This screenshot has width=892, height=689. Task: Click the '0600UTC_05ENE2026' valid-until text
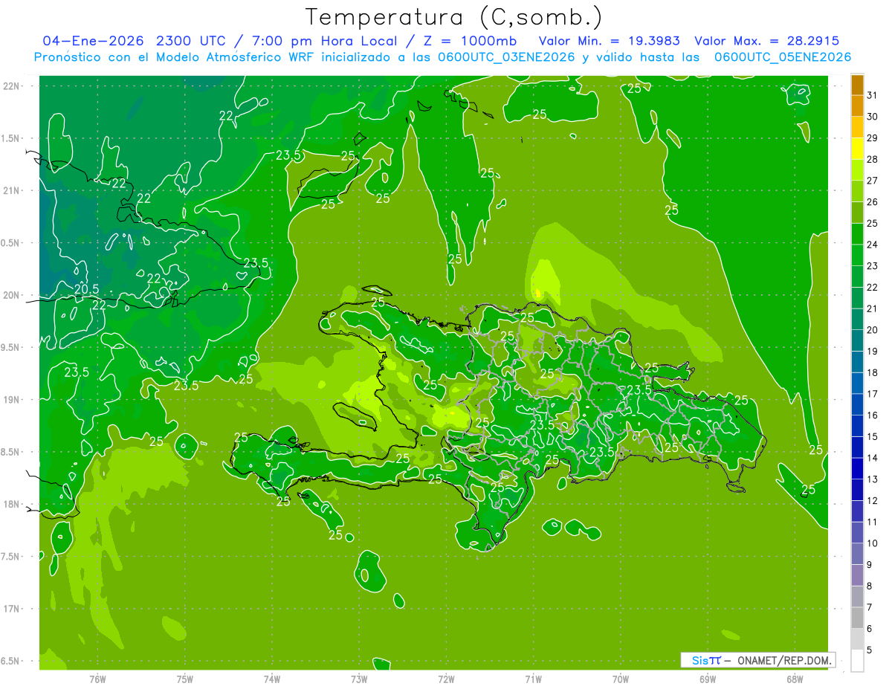pyautogui.click(x=782, y=57)
